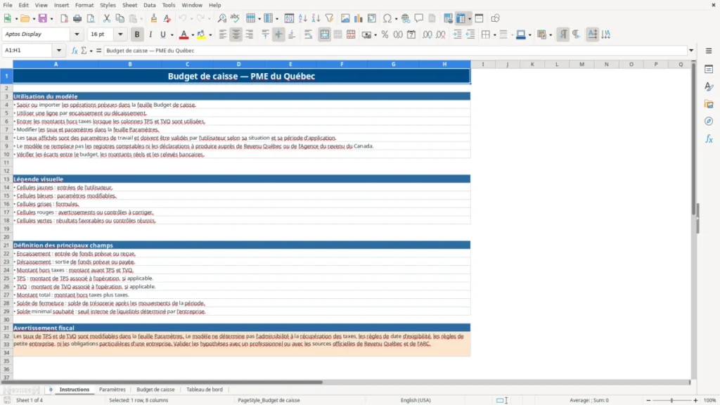
Task: Open font color dropdown arrow
Action: coord(193,35)
